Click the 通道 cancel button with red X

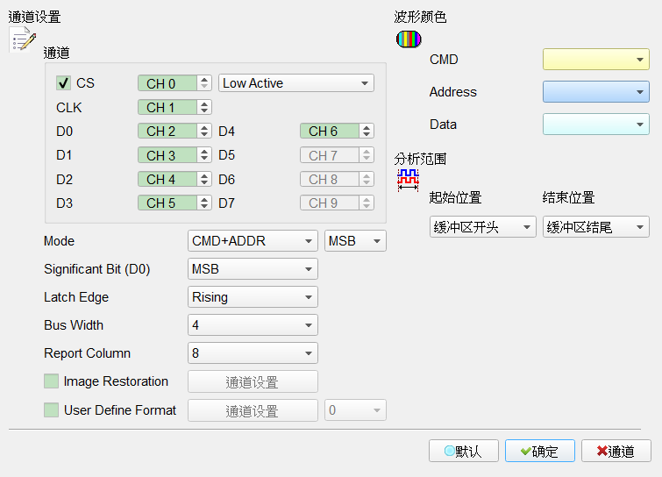[616, 451]
